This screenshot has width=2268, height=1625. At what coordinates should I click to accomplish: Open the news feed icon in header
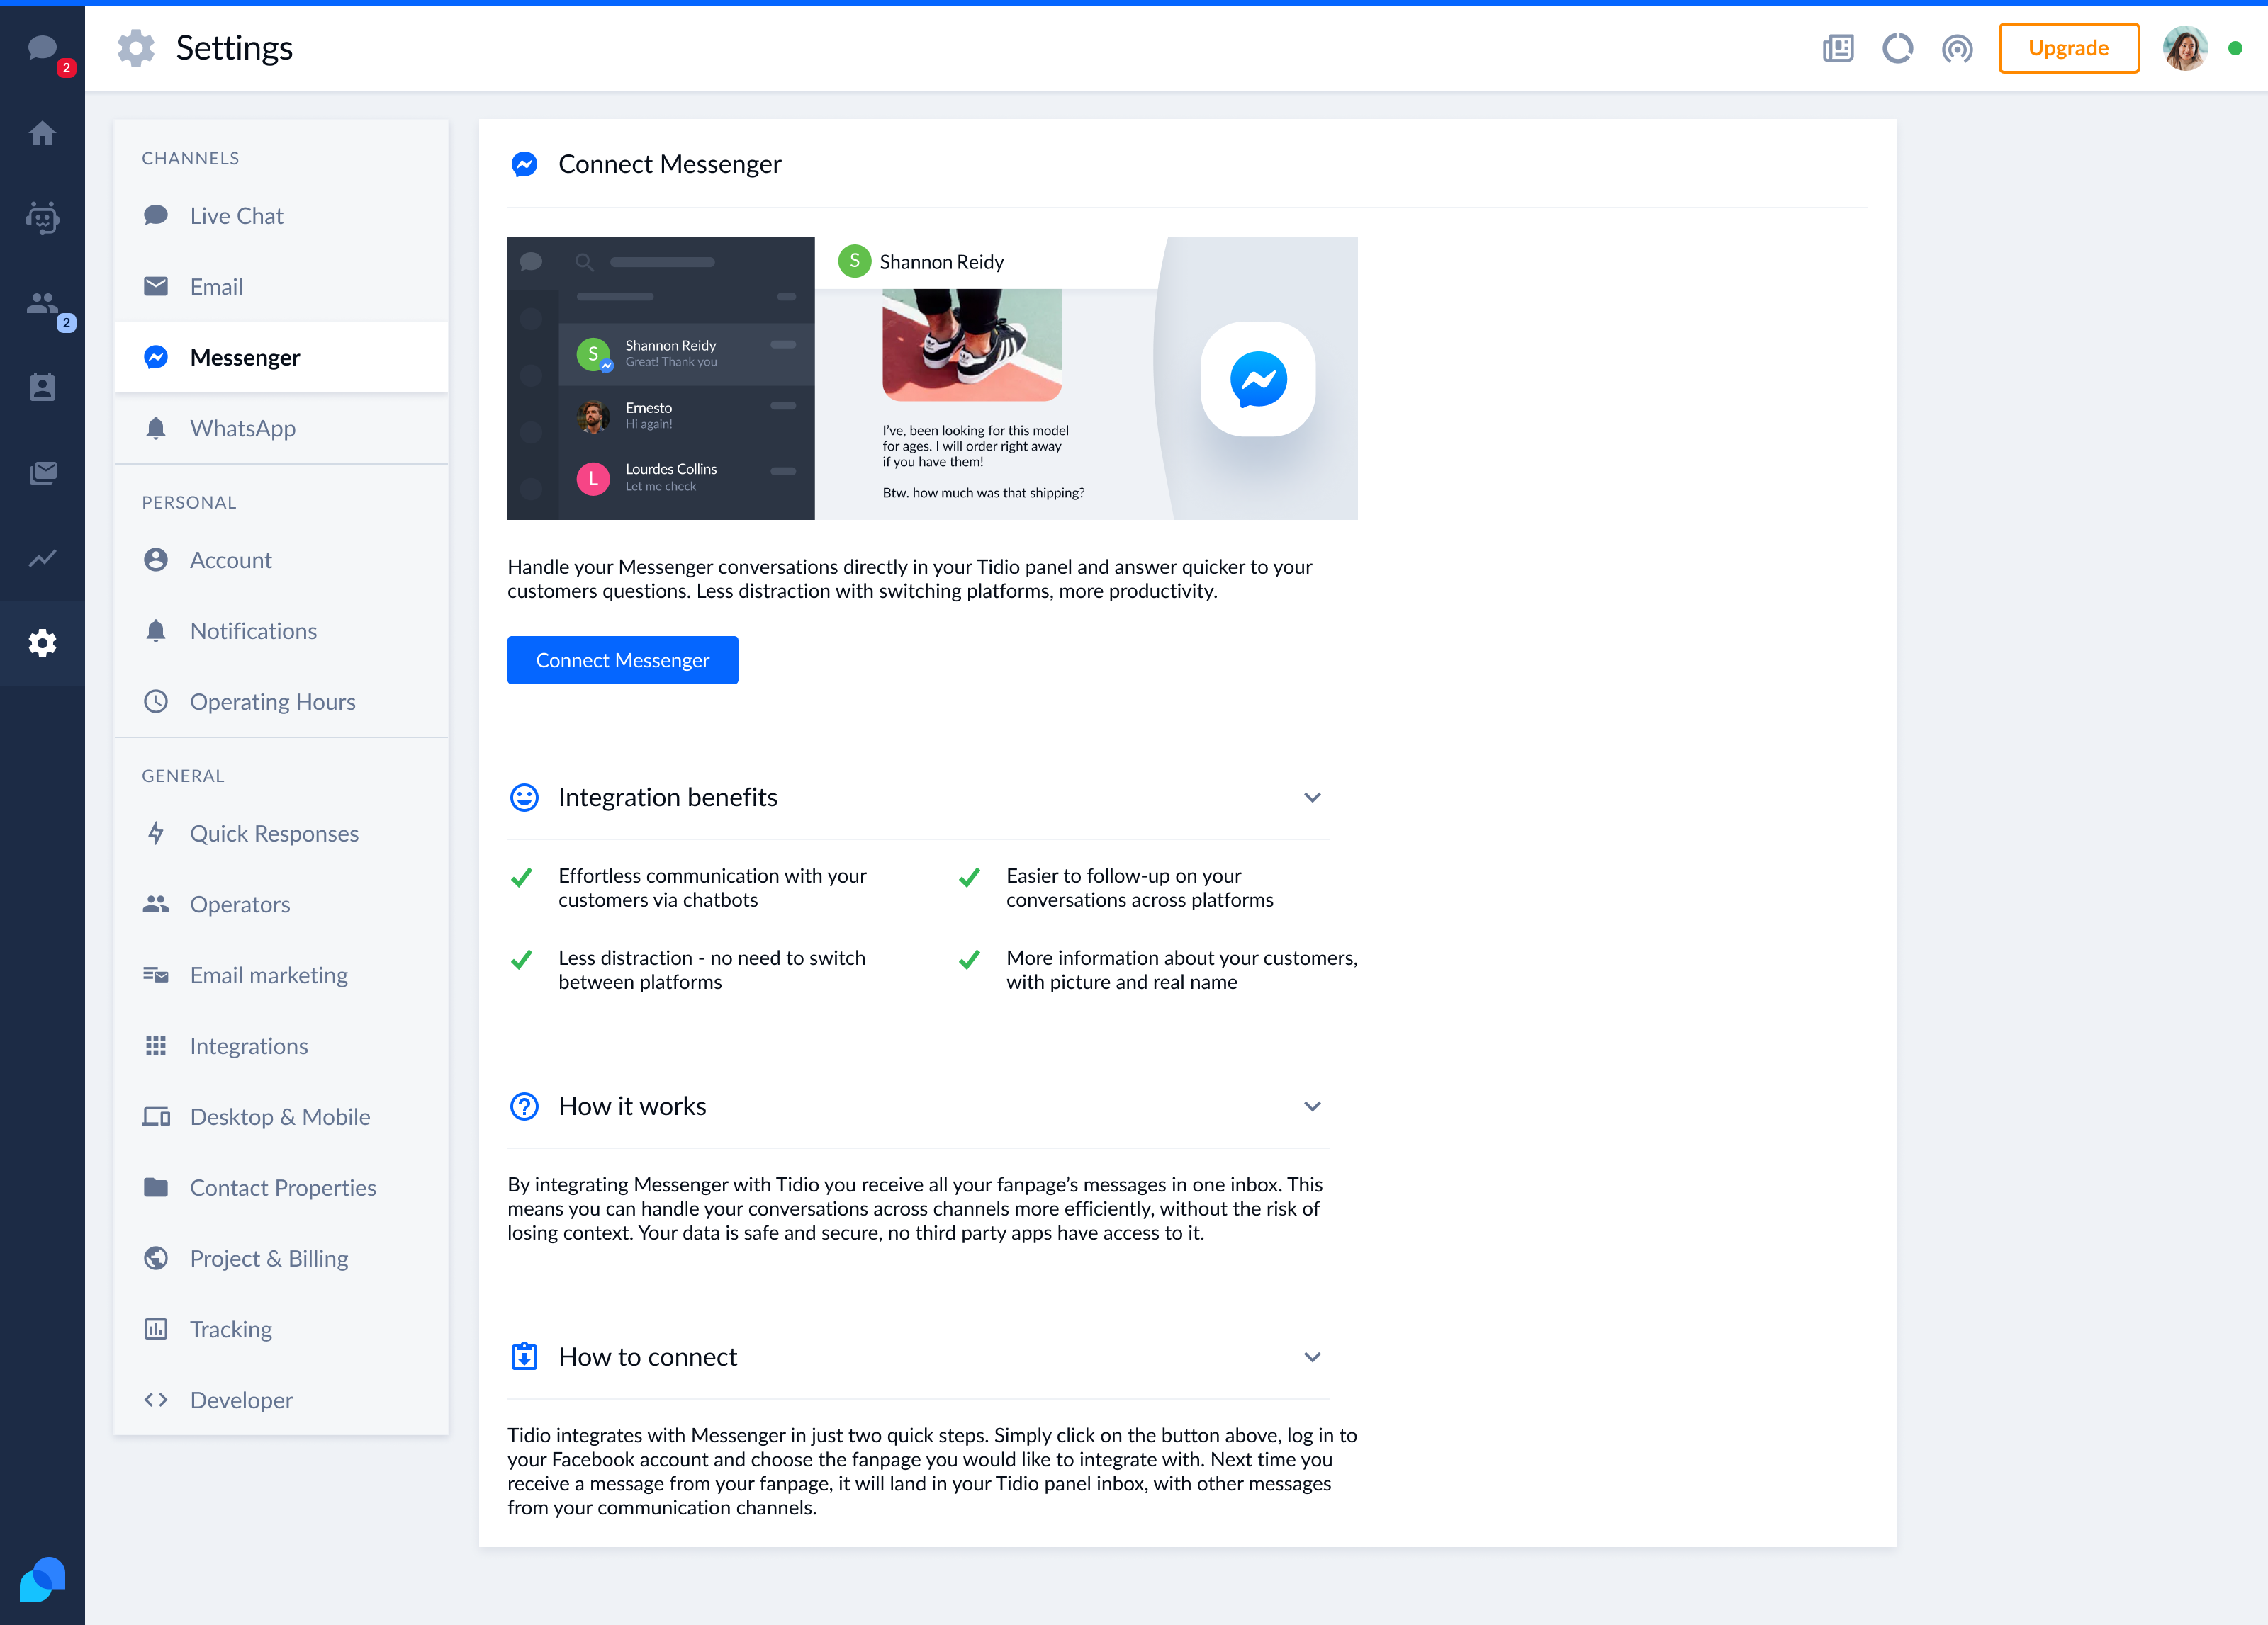[x=1838, y=48]
